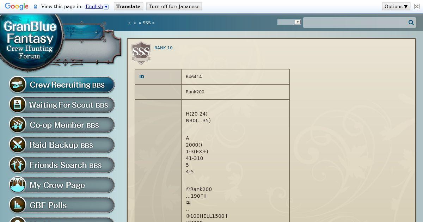Screen dimensions: 423x222
Task: Open the English language dropdown
Action: point(97,6)
